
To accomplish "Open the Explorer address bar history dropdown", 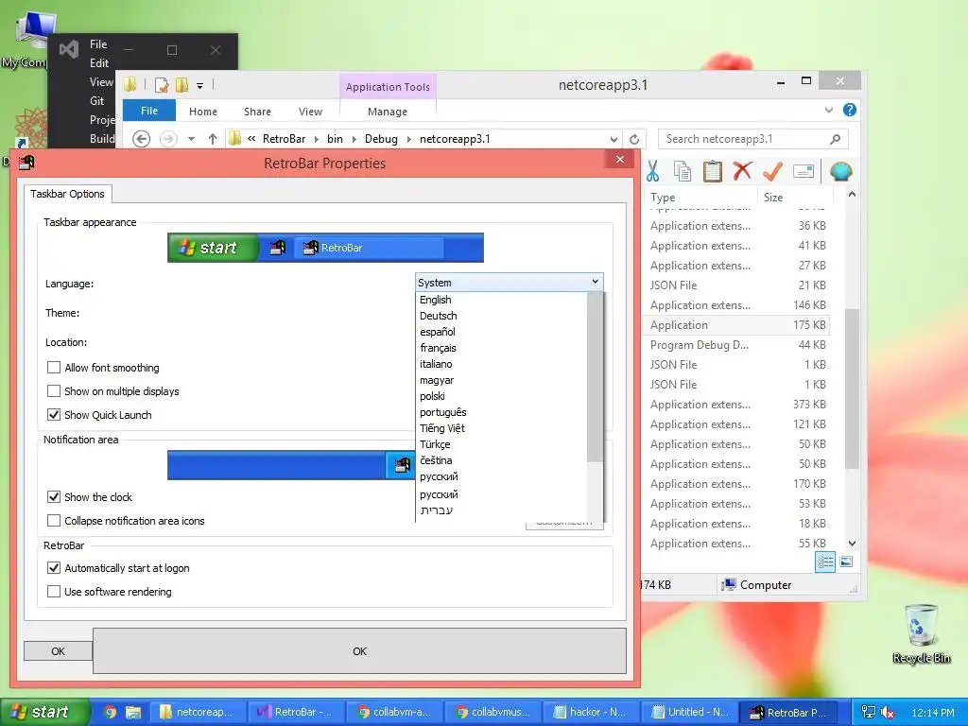I will (x=614, y=139).
